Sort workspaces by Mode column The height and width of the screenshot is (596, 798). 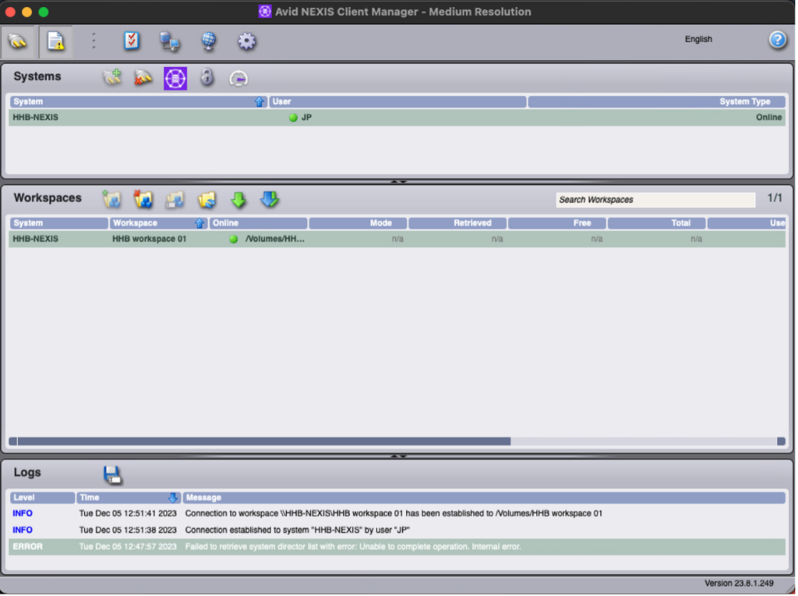[358, 223]
